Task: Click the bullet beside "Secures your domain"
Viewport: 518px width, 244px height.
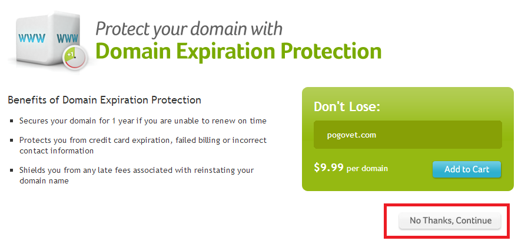Action: coord(12,121)
